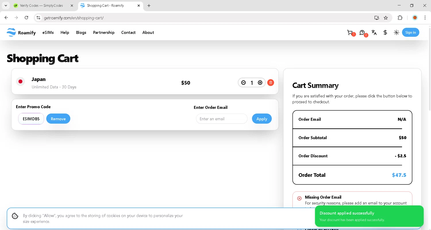Viewport: 431px width, 230px height.
Task: Open the tab search dropdown arrow
Action: tap(5, 5)
